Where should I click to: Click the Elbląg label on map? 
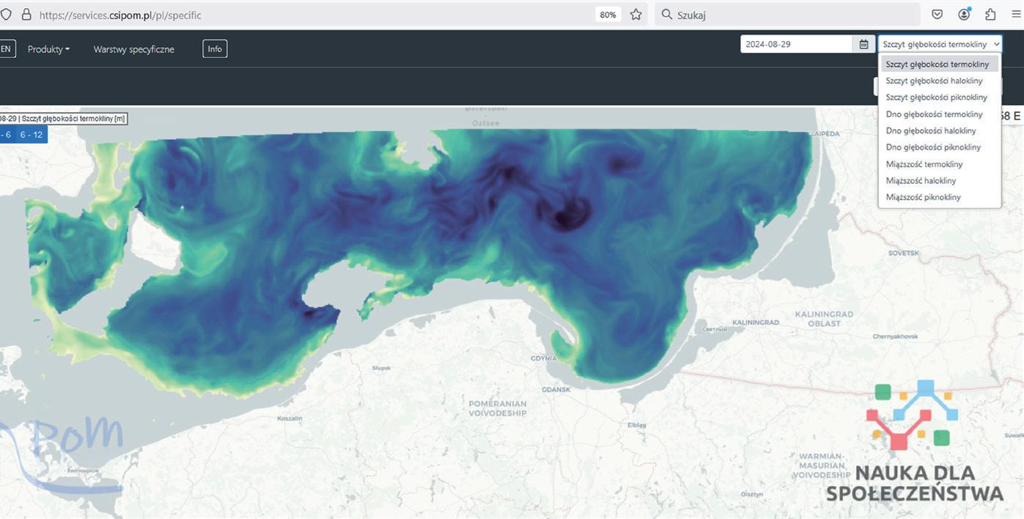click(637, 424)
